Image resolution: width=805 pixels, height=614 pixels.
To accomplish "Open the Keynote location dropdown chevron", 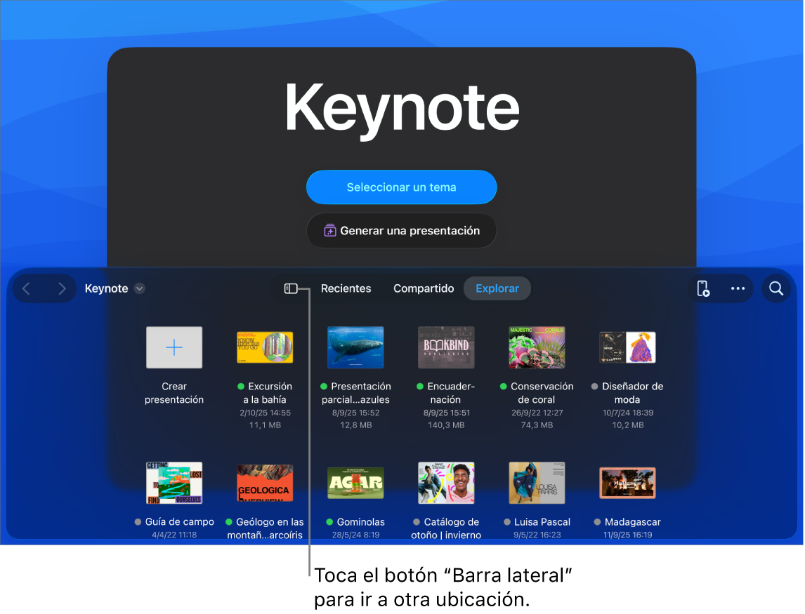I will pos(140,289).
